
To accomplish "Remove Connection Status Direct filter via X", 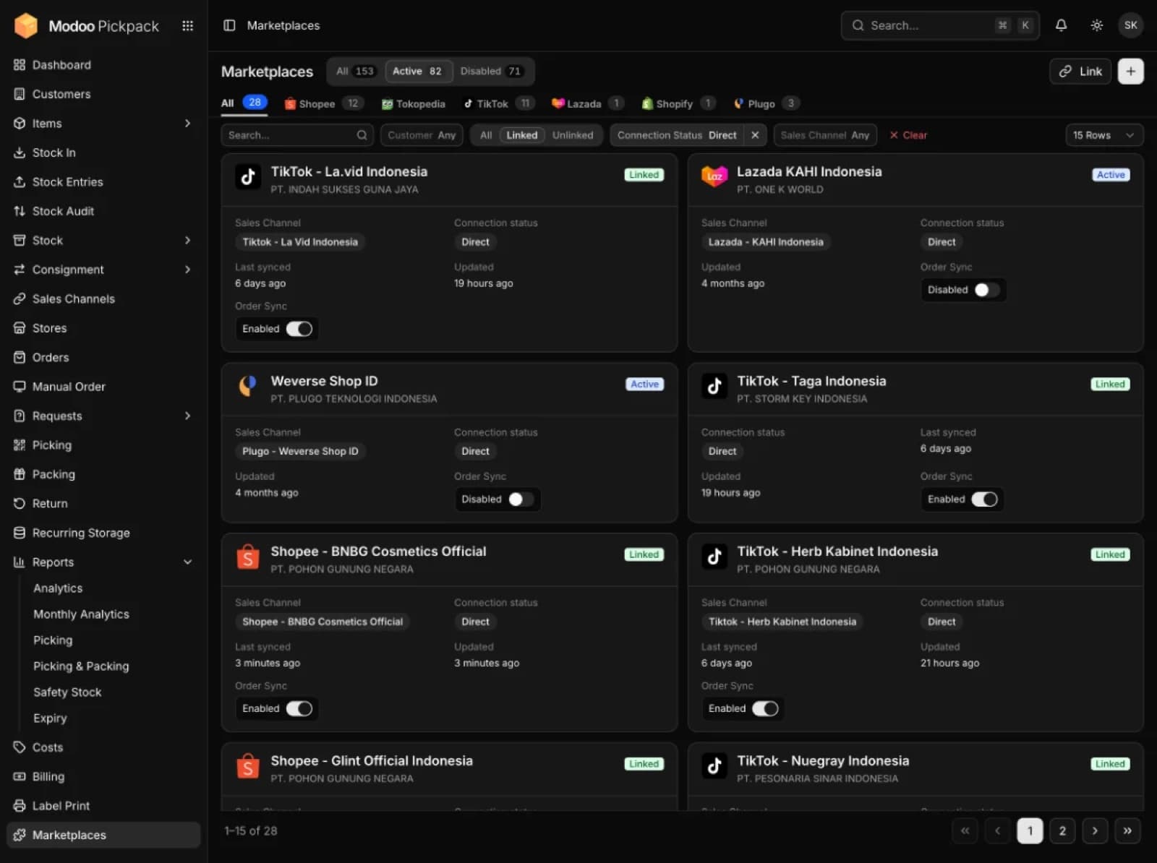I will tap(754, 135).
